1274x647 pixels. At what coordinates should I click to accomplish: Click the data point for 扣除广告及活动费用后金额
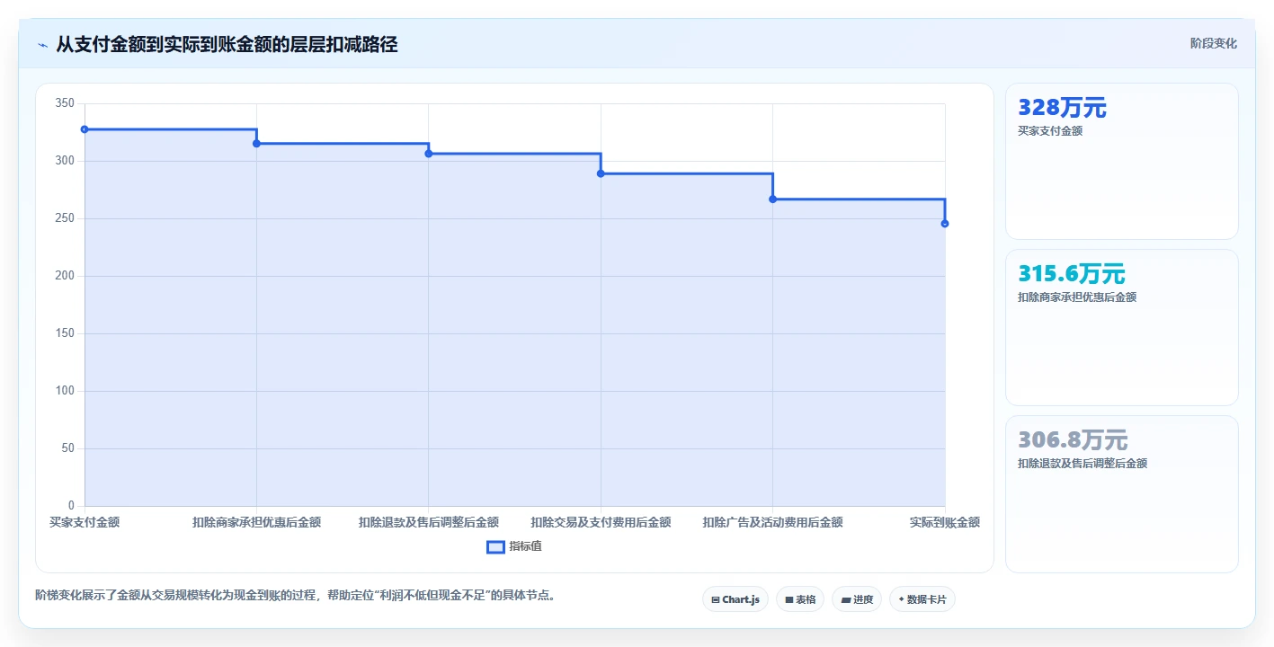(772, 199)
